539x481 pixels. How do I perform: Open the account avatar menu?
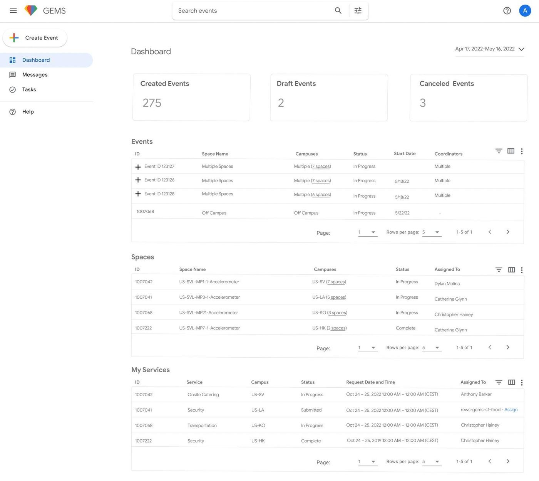tap(525, 10)
